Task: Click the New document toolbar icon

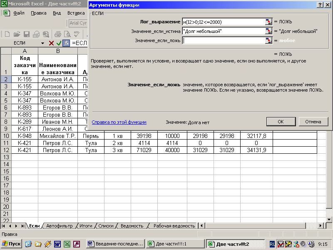Action: [x=7, y=34]
